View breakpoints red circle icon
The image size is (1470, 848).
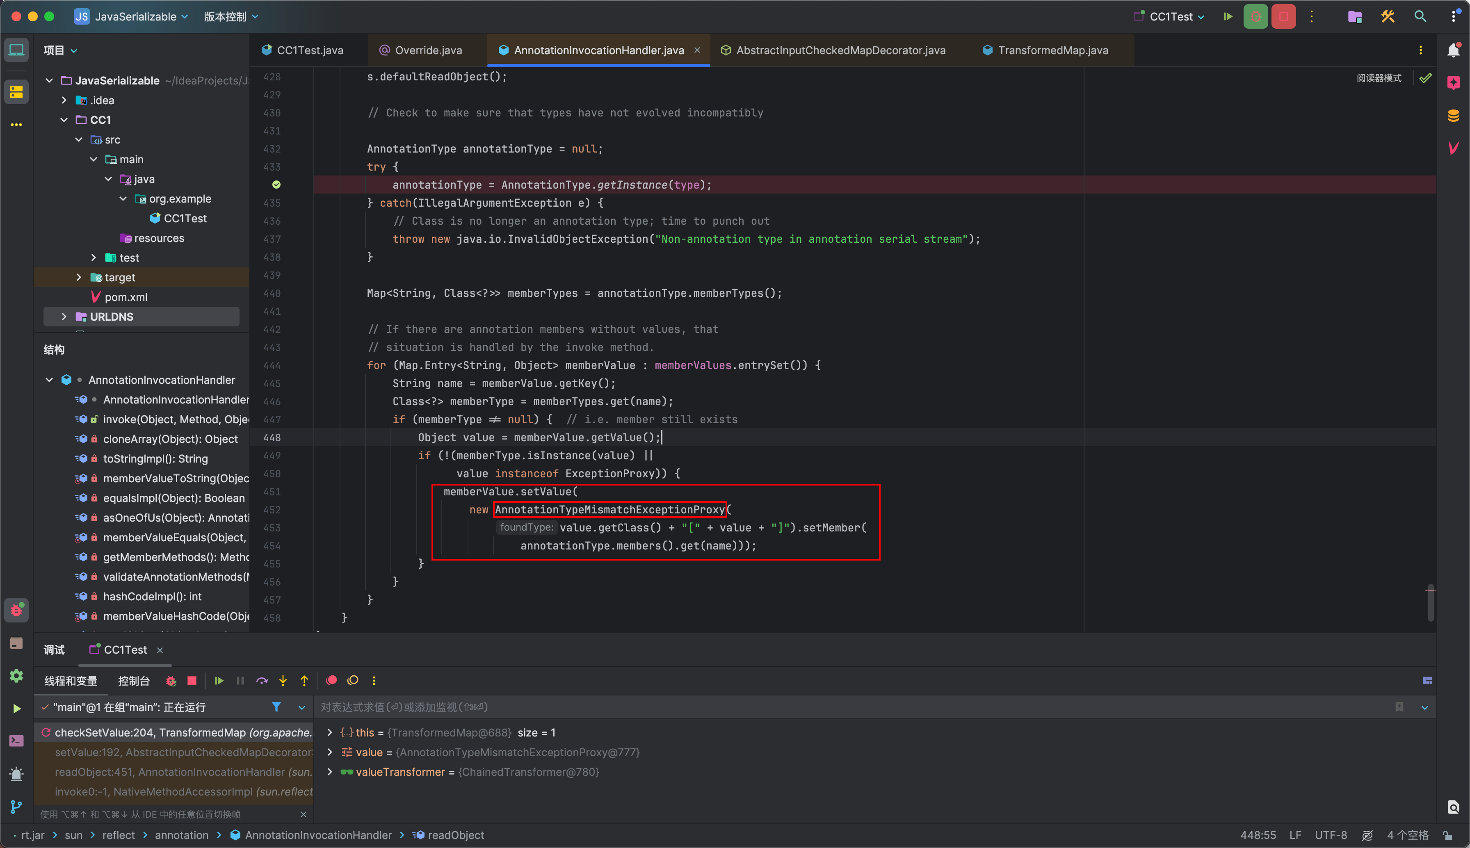point(331,680)
